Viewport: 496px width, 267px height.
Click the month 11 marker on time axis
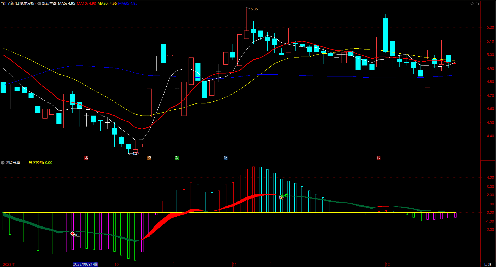235,265
